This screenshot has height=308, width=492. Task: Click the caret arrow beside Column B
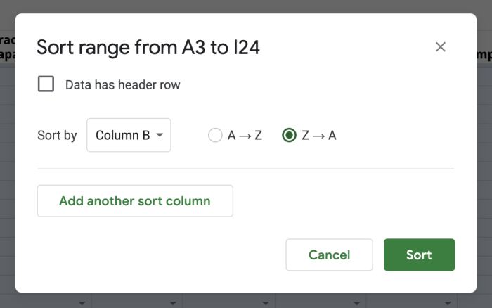coord(160,136)
